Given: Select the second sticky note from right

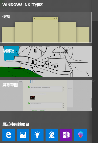Looking at the screenshot, I should pyautogui.click(x=67, y=32).
